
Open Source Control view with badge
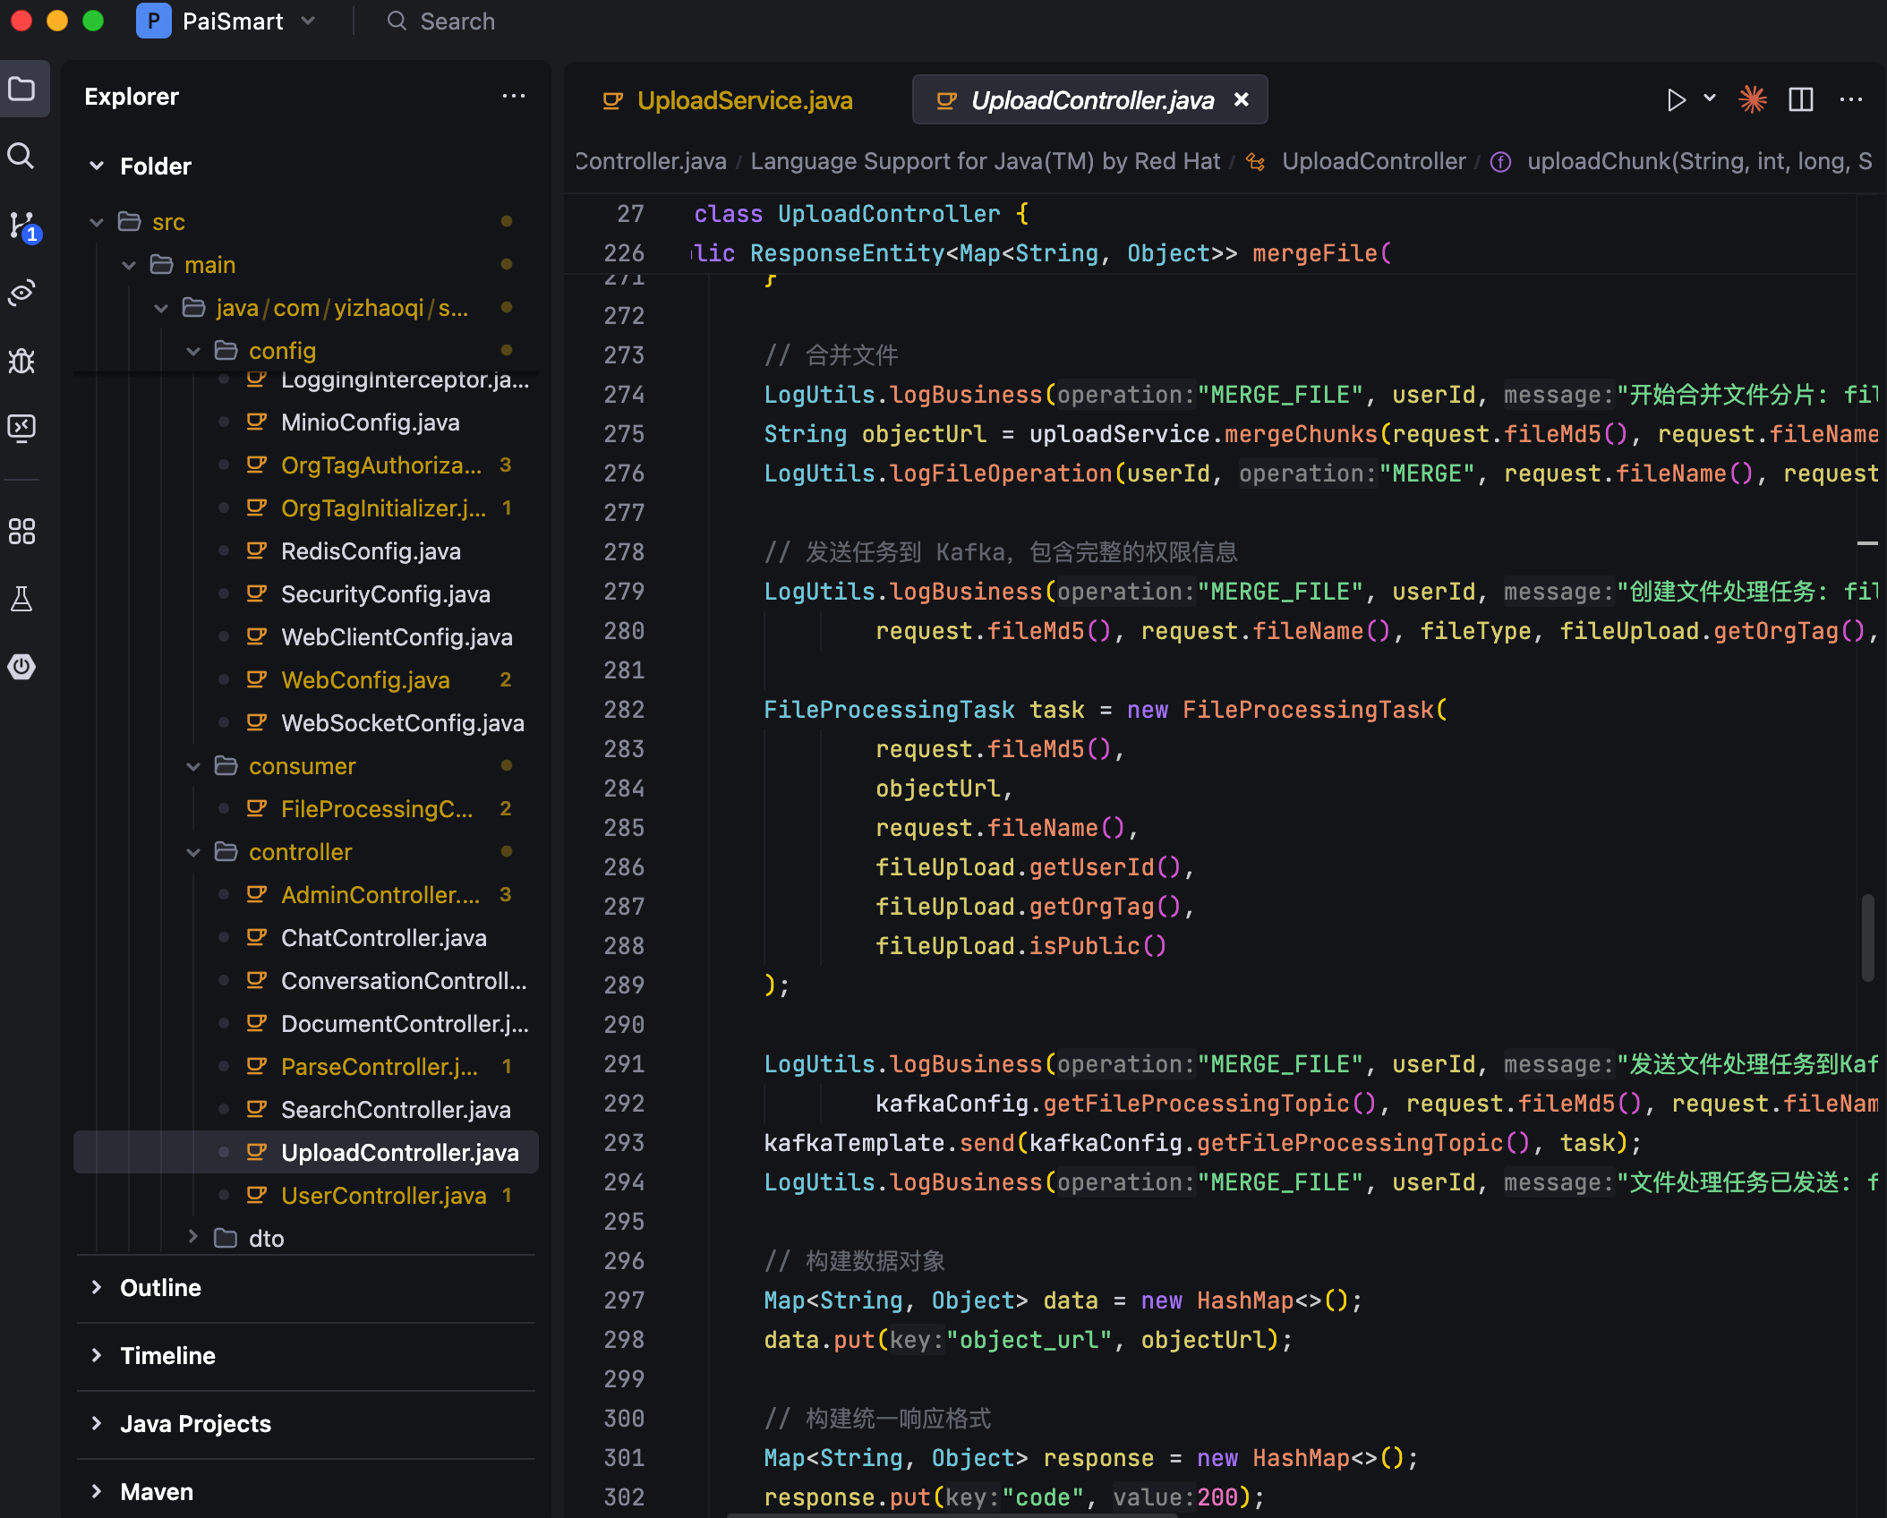click(x=21, y=226)
